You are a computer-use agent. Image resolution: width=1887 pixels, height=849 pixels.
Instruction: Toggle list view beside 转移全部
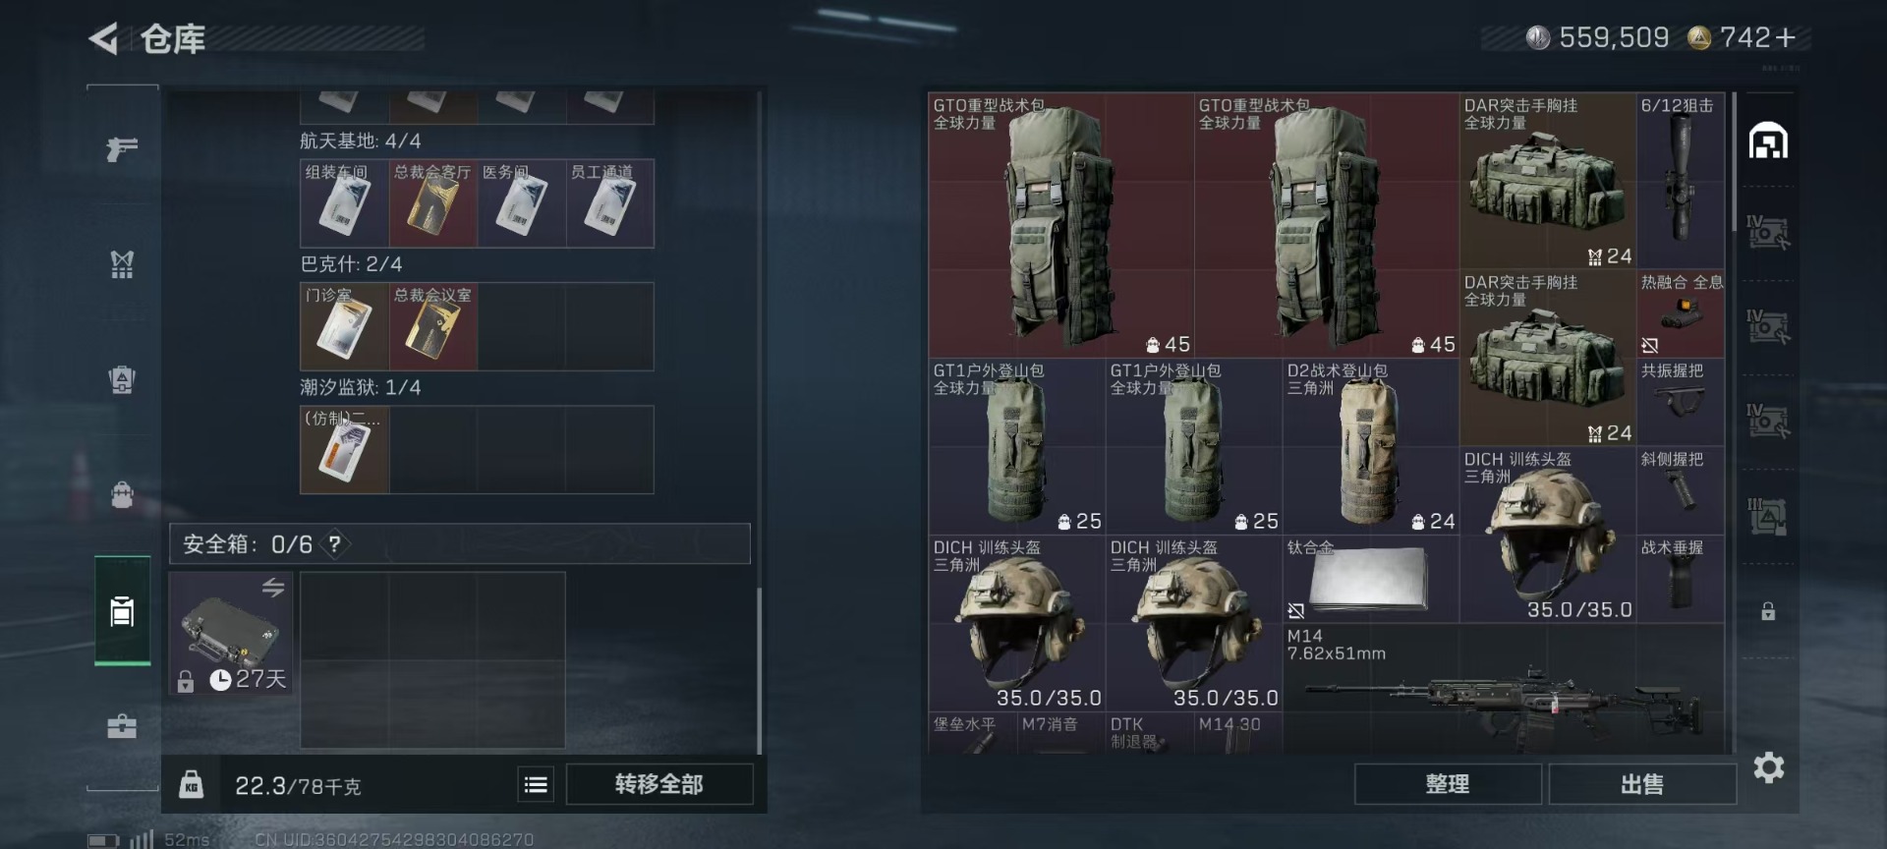(x=536, y=784)
